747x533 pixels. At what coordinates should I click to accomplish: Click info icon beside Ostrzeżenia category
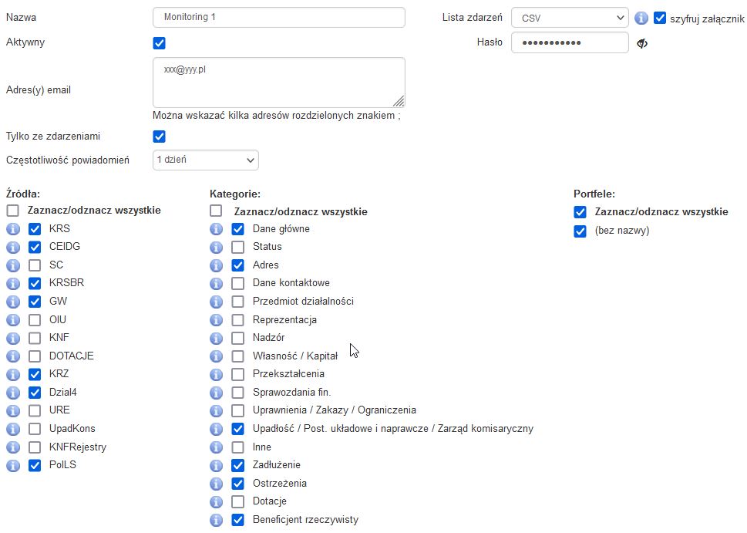tap(217, 484)
